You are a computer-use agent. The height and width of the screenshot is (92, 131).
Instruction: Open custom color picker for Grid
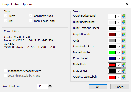tap(123, 41)
